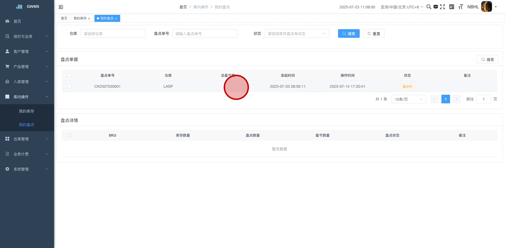The image size is (505, 248).
Task: Click the user avatar picture
Action: coord(486,7)
